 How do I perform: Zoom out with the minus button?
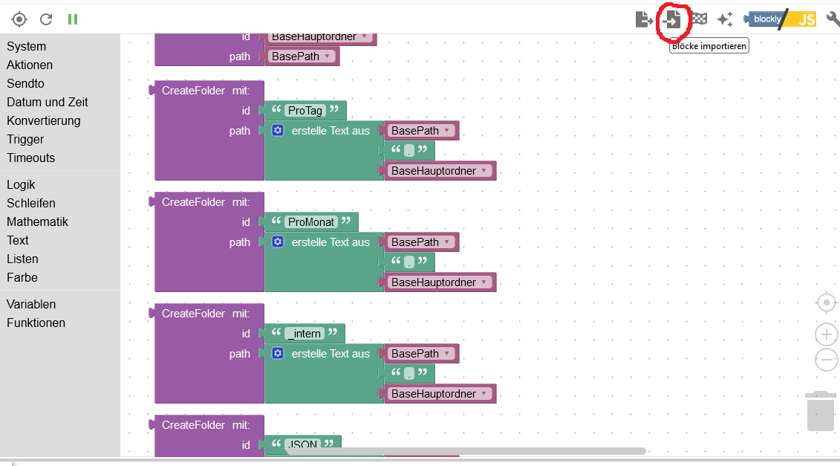[826, 360]
